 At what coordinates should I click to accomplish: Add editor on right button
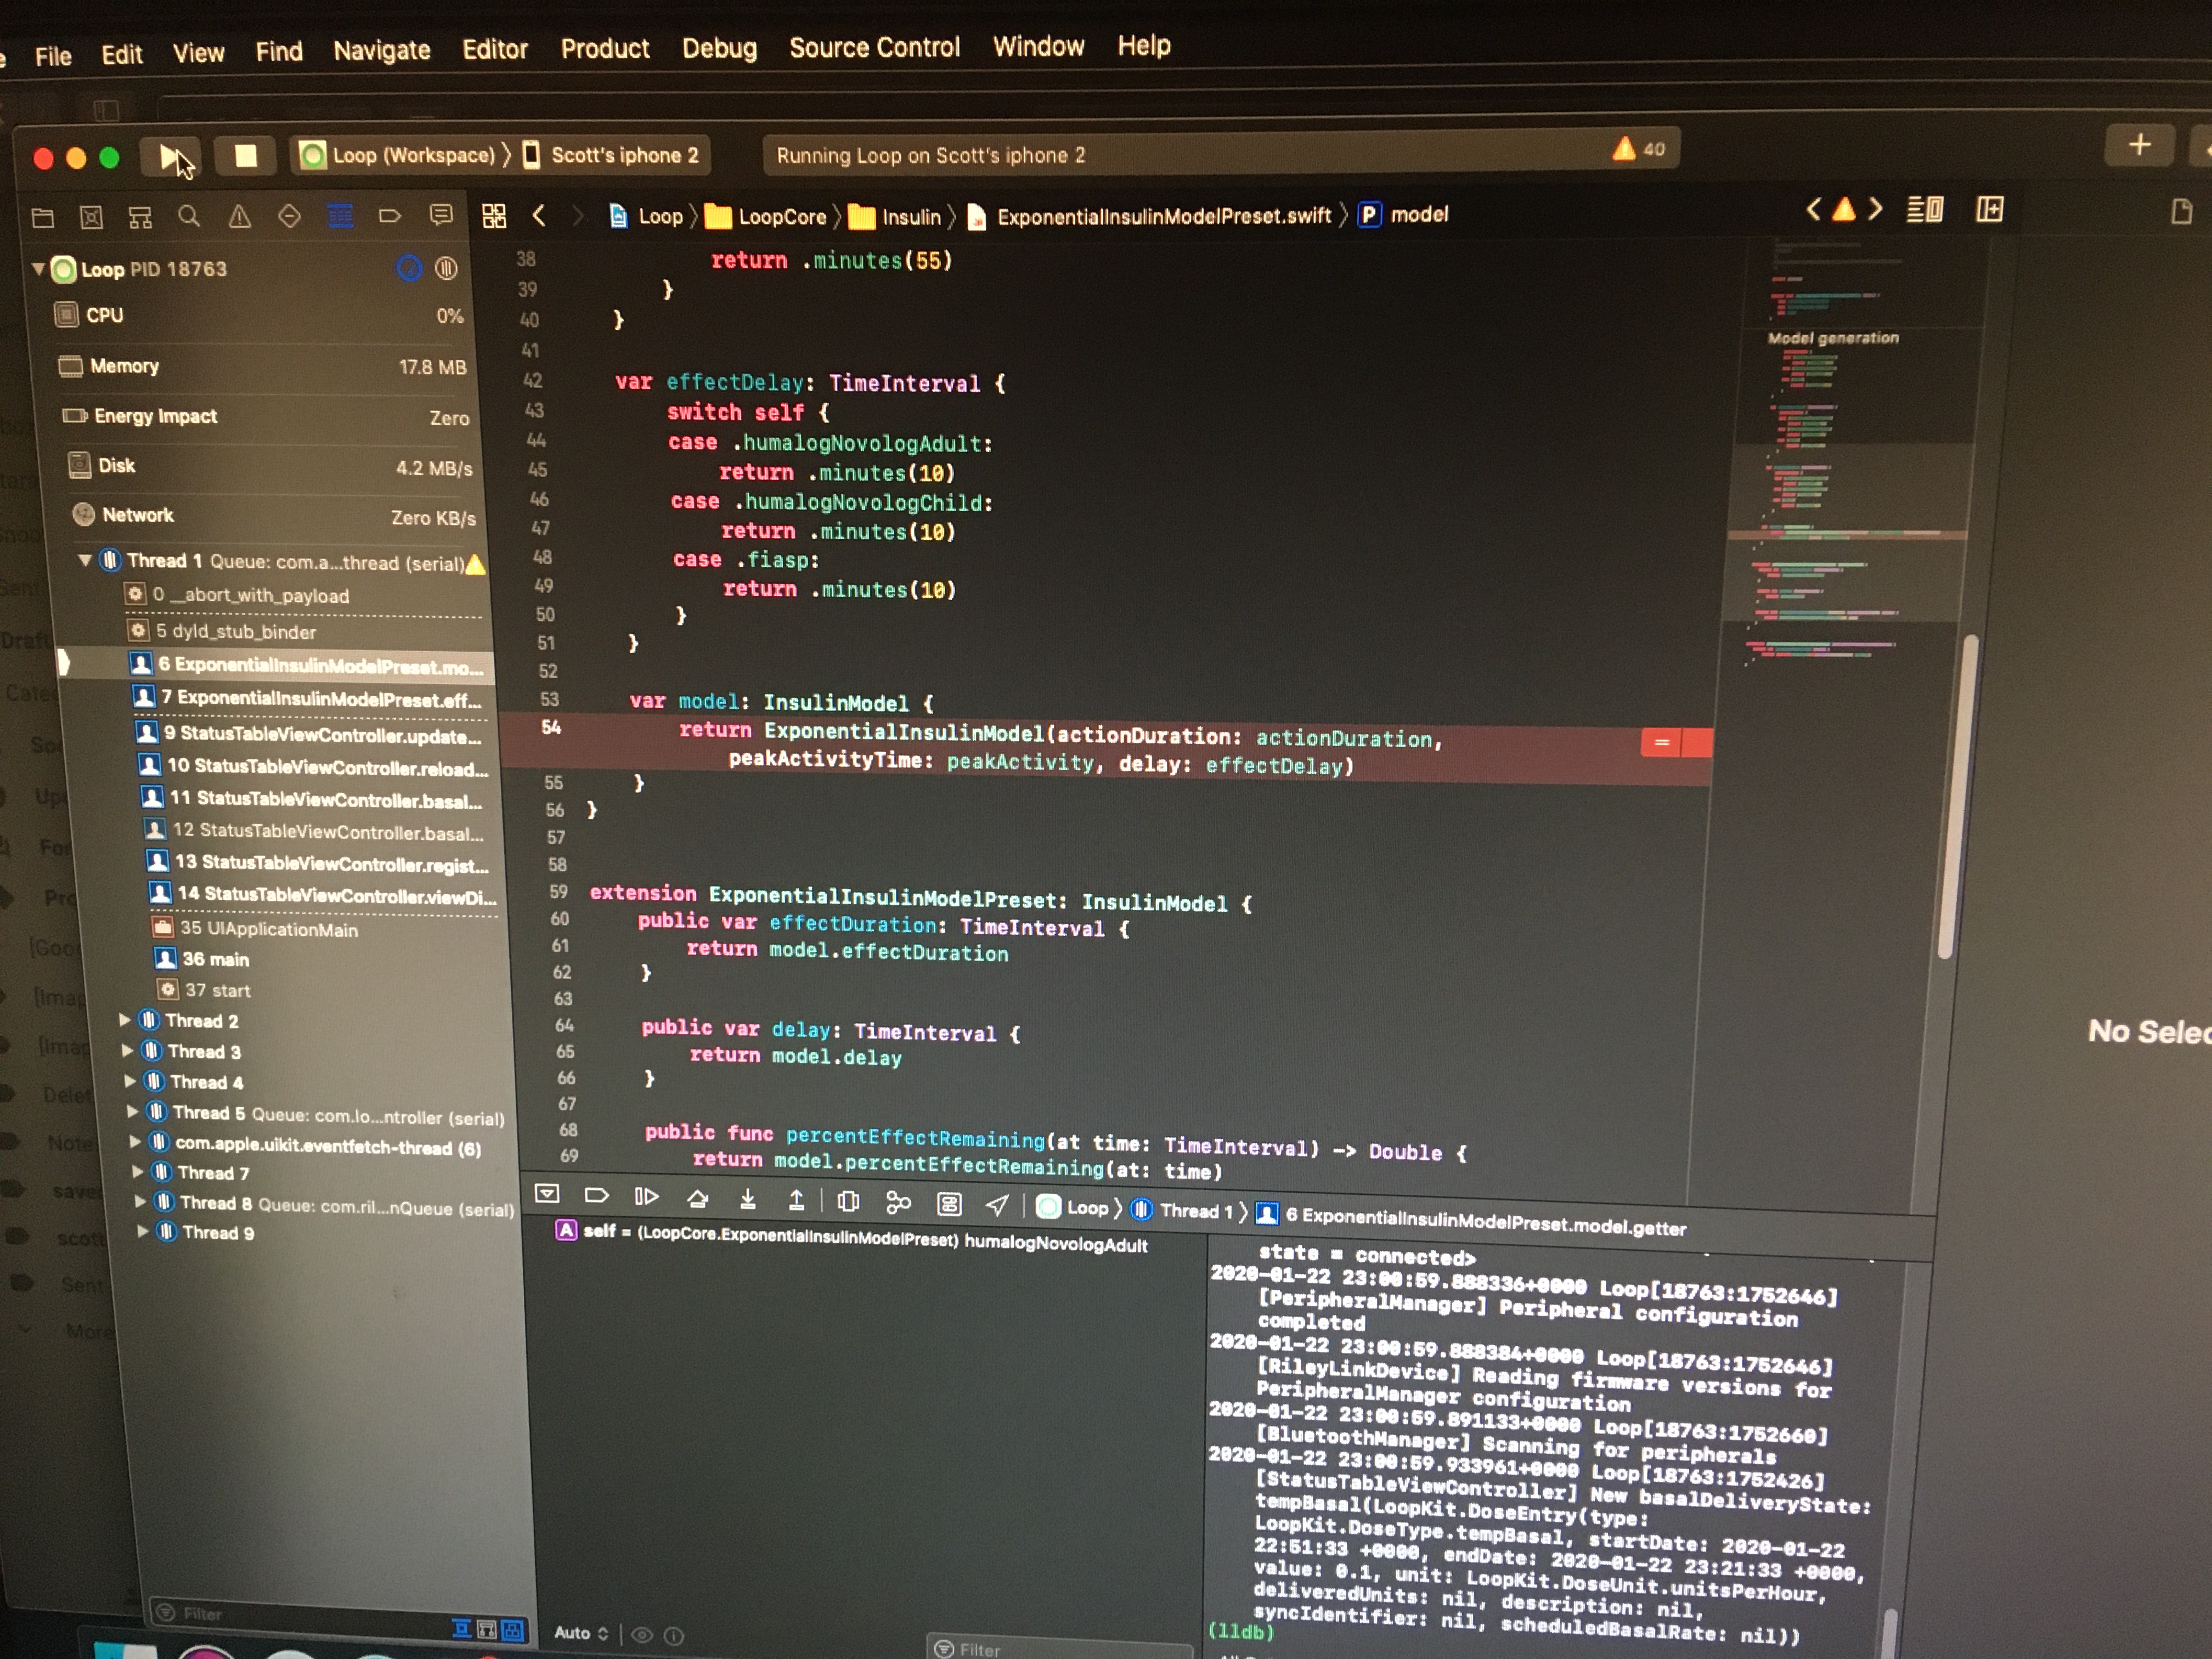(x=1989, y=209)
